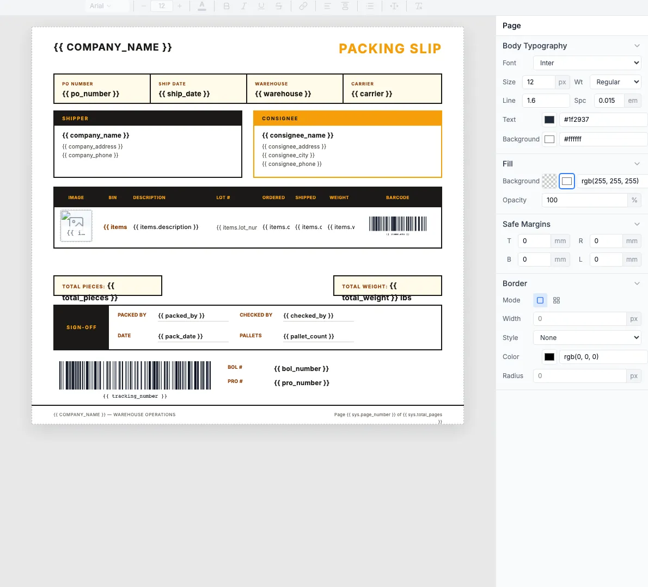The height and width of the screenshot is (587, 648).
Task: Select the uniform border Mode icon
Action: (540, 300)
